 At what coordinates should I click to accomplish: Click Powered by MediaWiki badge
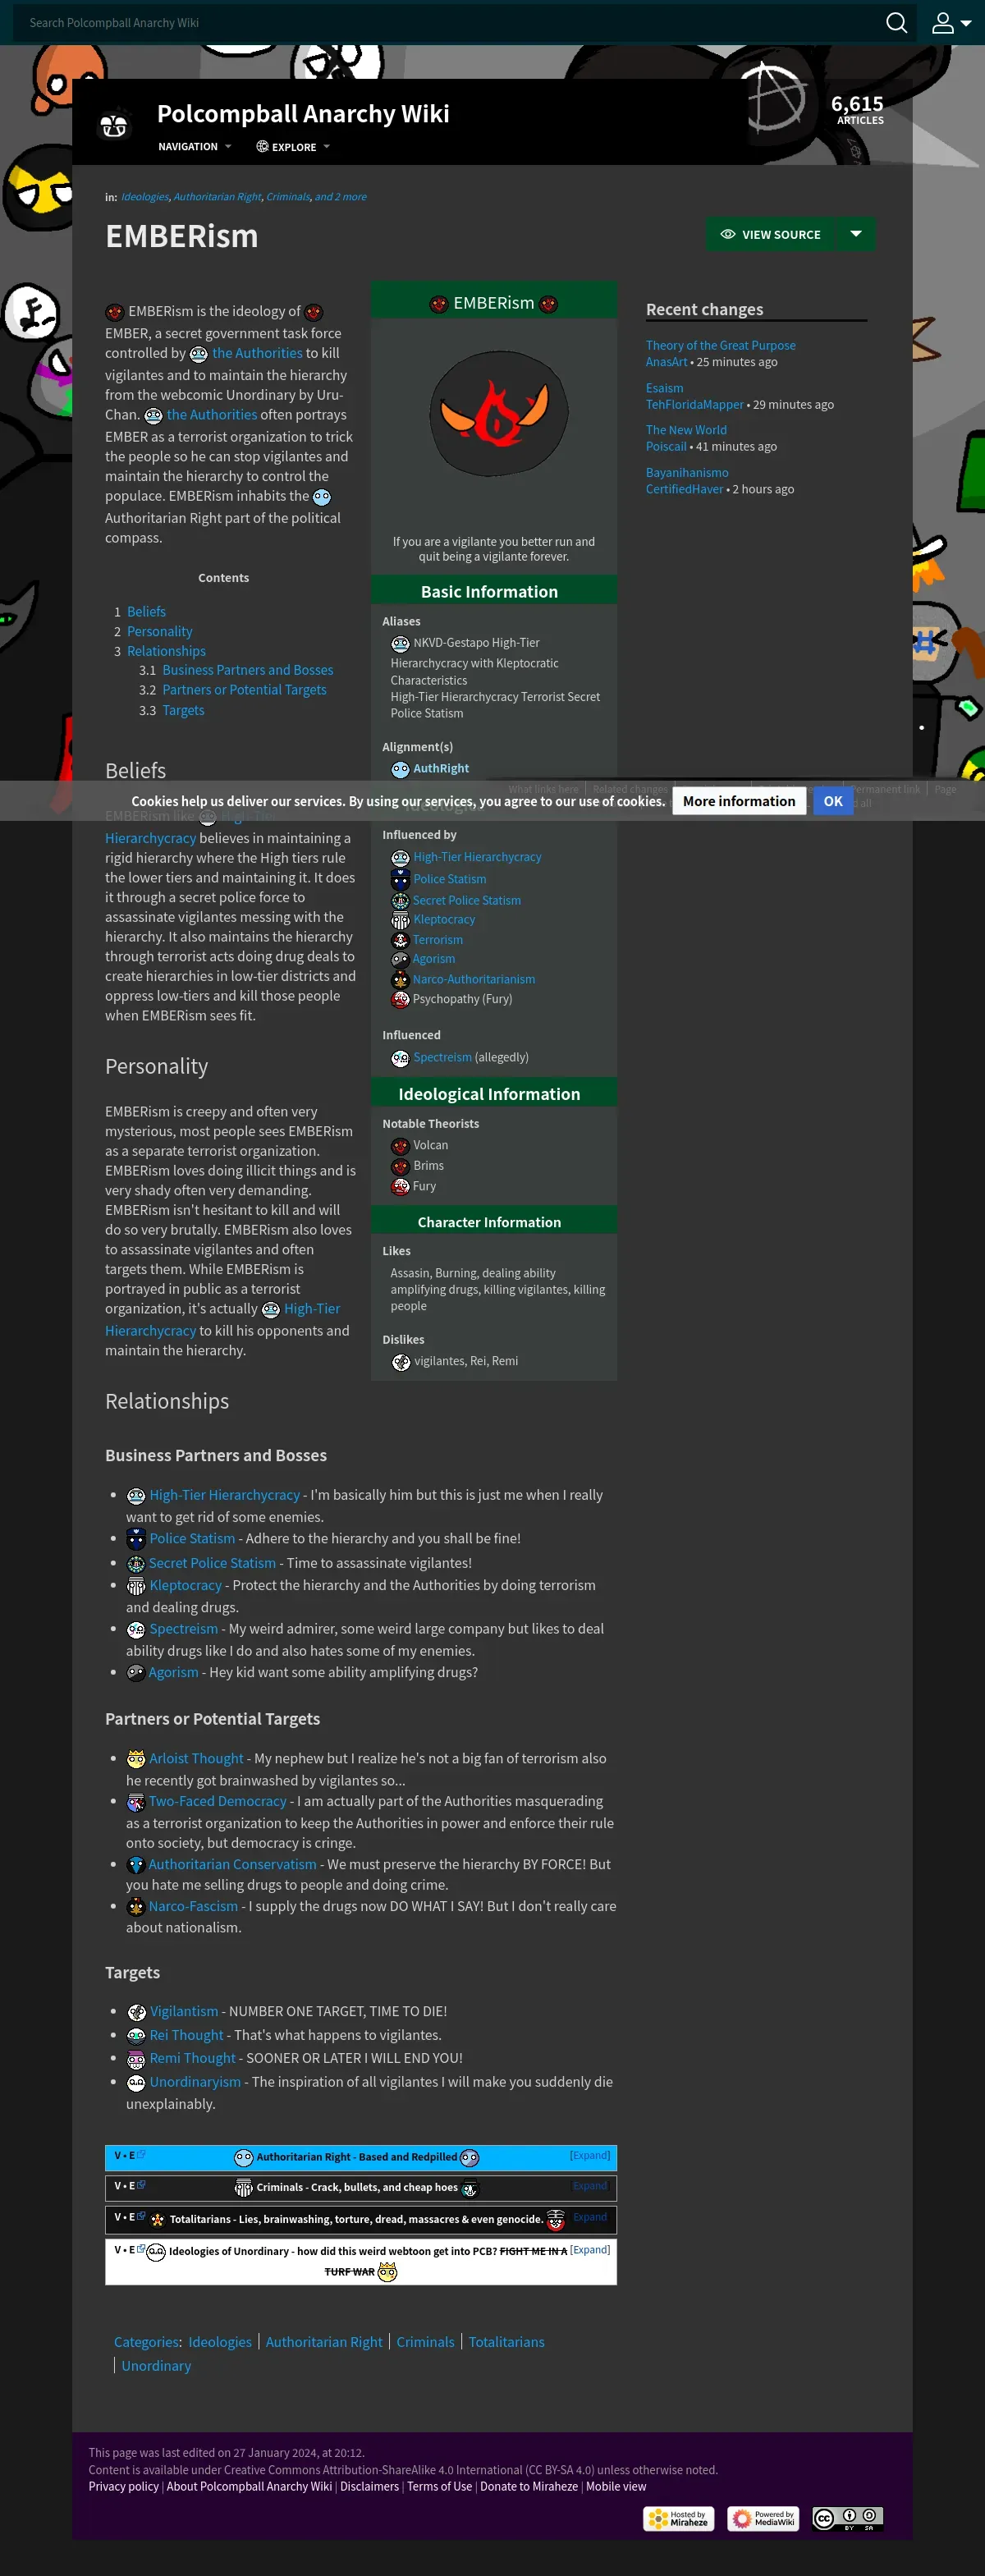tap(762, 2518)
